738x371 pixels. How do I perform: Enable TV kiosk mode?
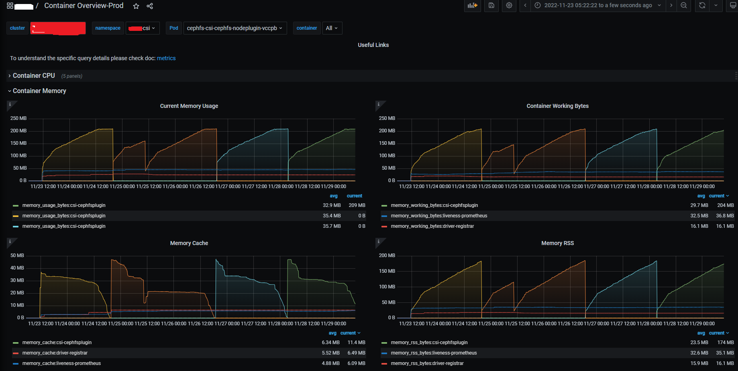[734, 6]
